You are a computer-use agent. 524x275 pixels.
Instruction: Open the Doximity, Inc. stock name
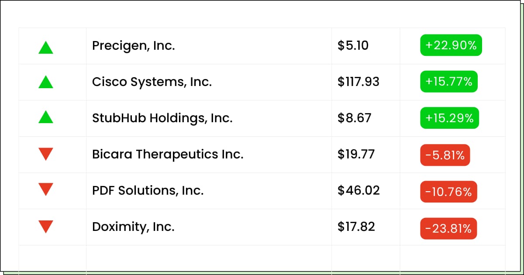pyautogui.click(x=133, y=227)
